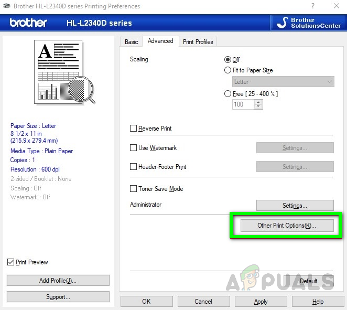This screenshot has height=310, width=347.
Task: Click the brother logo in header
Action: coord(28,23)
